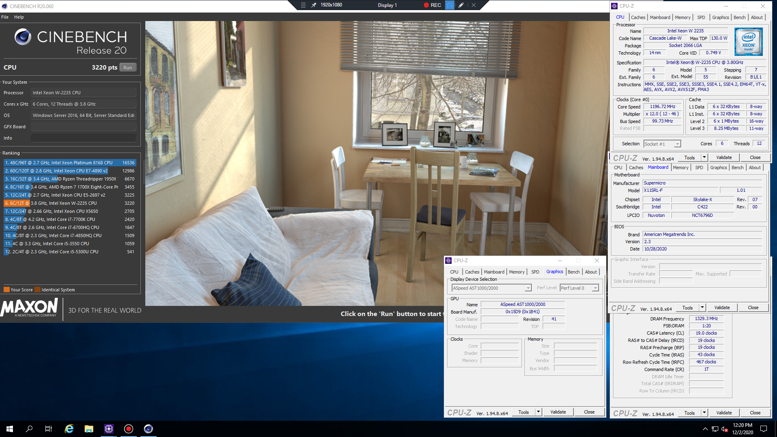777x437 pixels.
Task: Click Close in the CPU-Z Mainboard window
Action: [753, 308]
